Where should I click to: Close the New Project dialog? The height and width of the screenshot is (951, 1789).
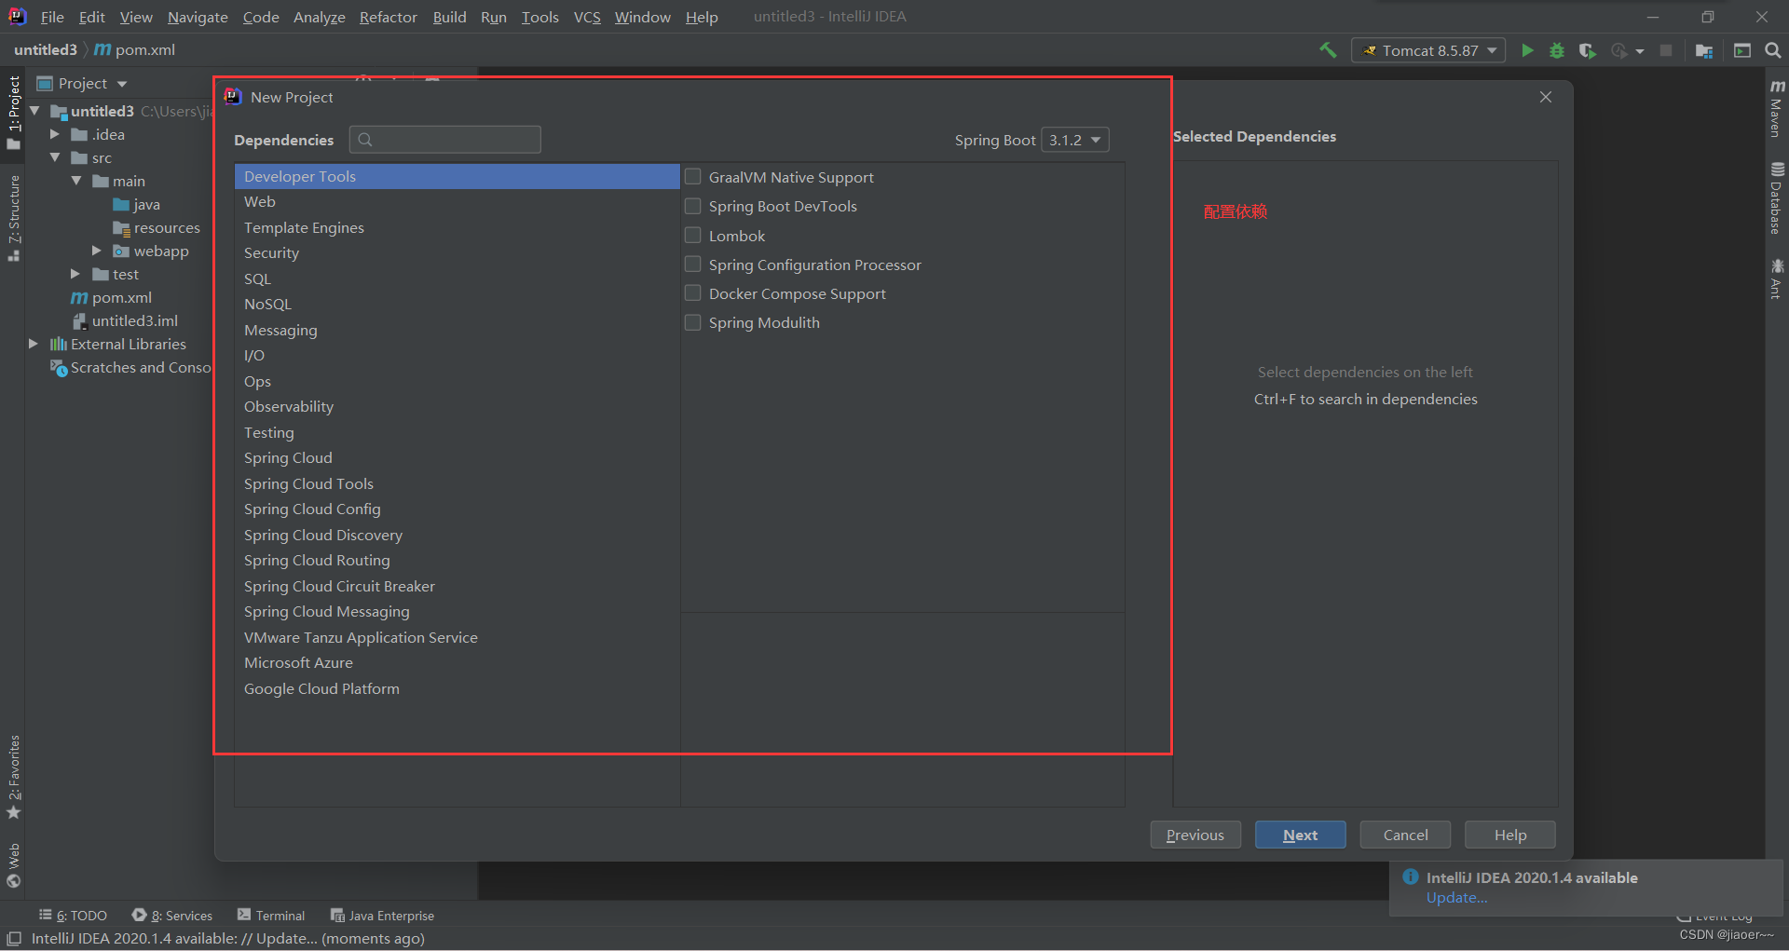[x=1546, y=97]
